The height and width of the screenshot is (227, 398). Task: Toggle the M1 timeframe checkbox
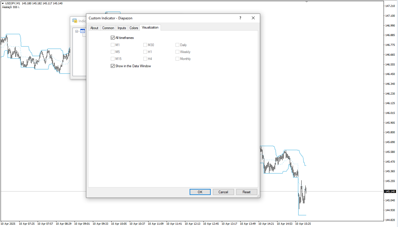click(113, 45)
